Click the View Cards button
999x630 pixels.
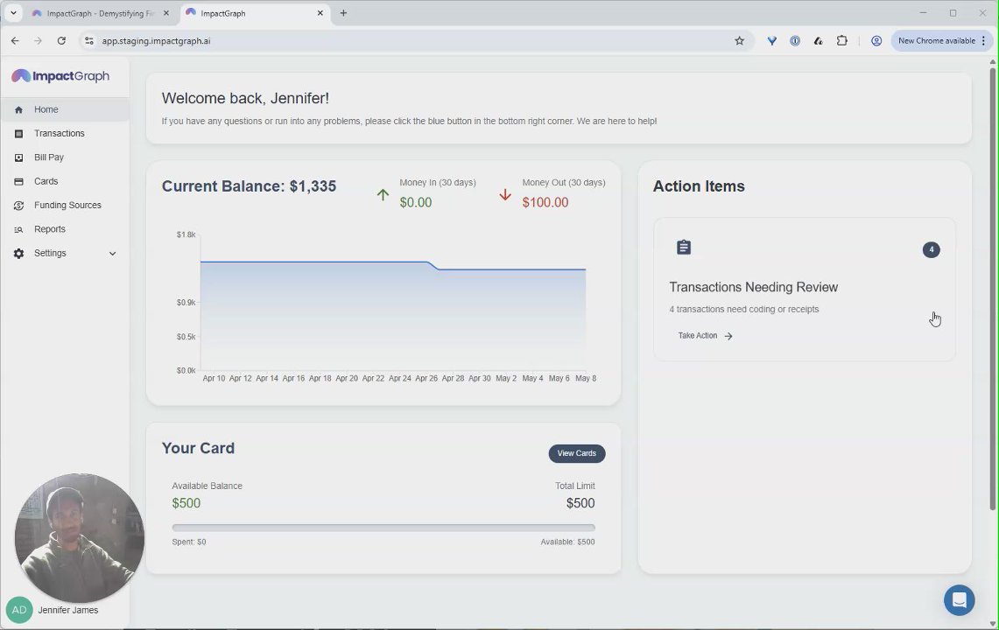click(577, 453)
